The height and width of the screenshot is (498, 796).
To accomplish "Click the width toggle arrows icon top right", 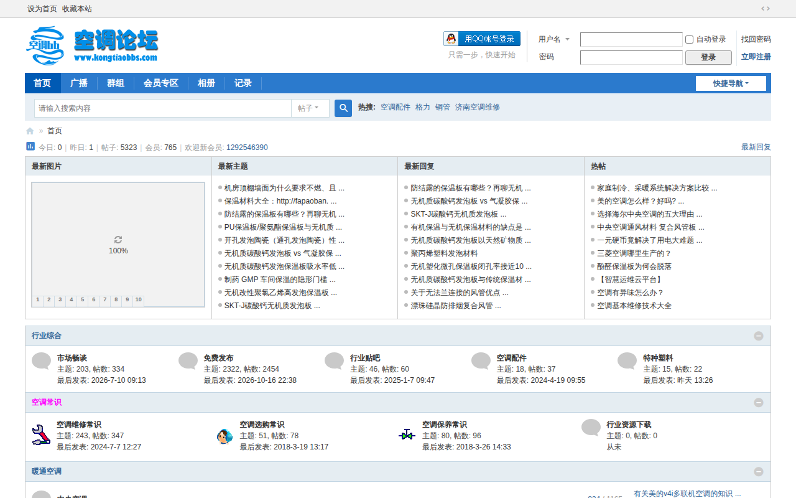I will 766,9.
